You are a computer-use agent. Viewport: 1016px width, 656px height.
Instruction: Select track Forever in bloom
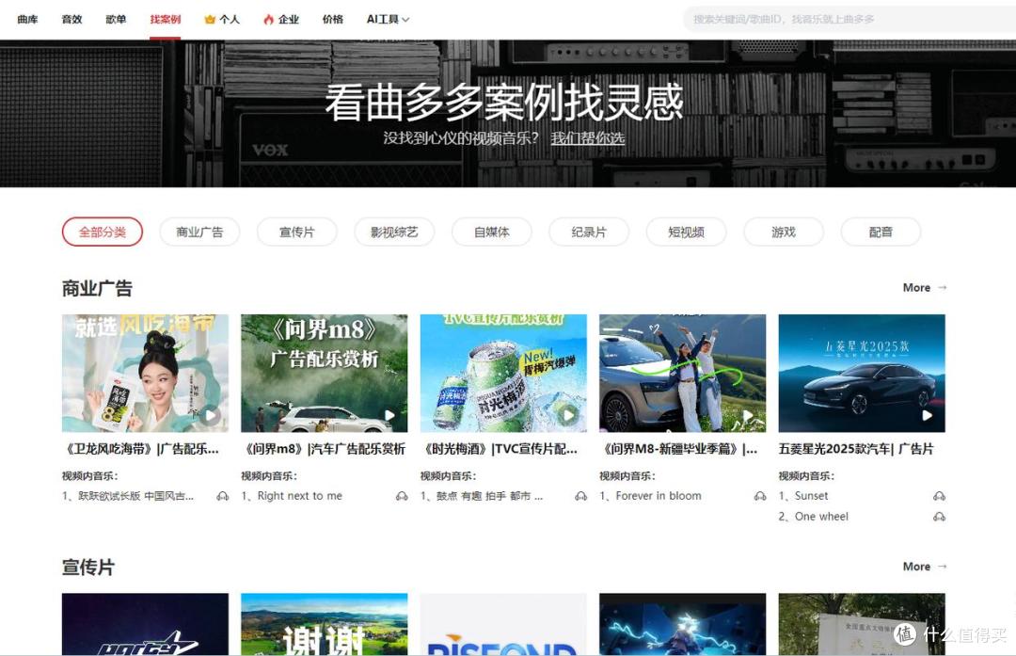tap(651, 496)
